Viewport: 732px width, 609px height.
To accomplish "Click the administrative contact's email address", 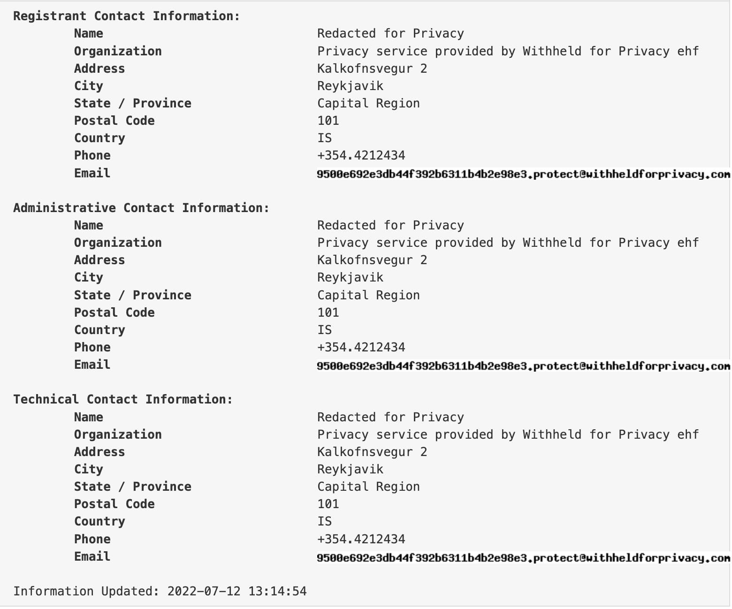I will click(523, 366).
